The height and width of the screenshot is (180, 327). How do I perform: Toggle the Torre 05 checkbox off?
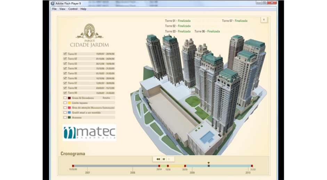[x=65, y=74]
